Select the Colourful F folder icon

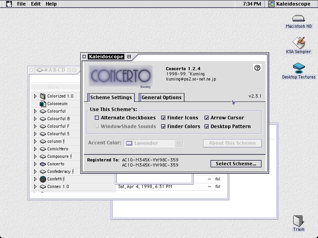tap(43, 126)
